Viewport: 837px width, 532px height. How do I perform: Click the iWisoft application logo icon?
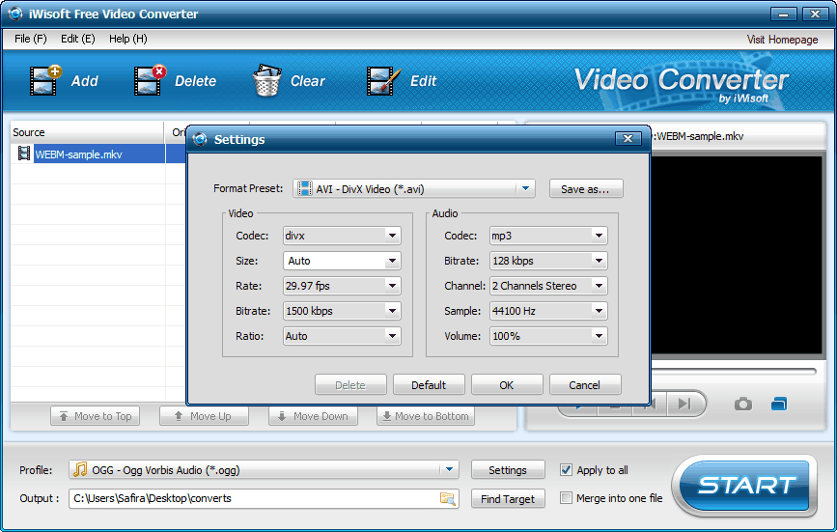coord(15,14)
